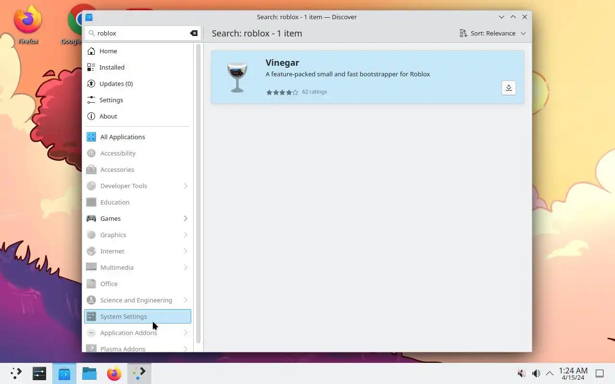Viewport: 615px width, 384px height.
Task: Expand the Graphics category chevron
Action: coord(185,235)
